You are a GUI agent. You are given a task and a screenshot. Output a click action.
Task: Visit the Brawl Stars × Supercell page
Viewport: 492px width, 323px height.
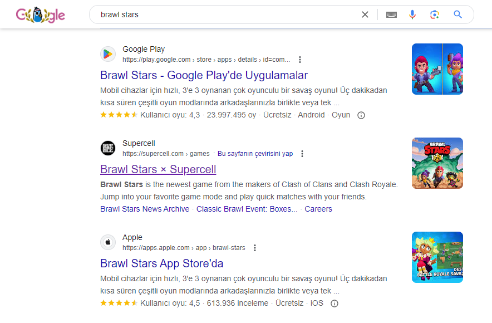pyautogui.click(x=158, y=169)
